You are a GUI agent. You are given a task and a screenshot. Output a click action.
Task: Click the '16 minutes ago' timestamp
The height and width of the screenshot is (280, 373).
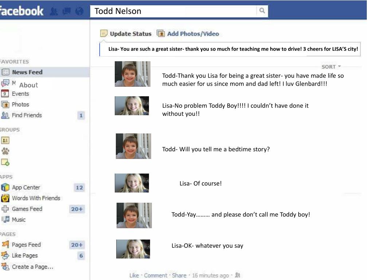(x=211, y=276)
